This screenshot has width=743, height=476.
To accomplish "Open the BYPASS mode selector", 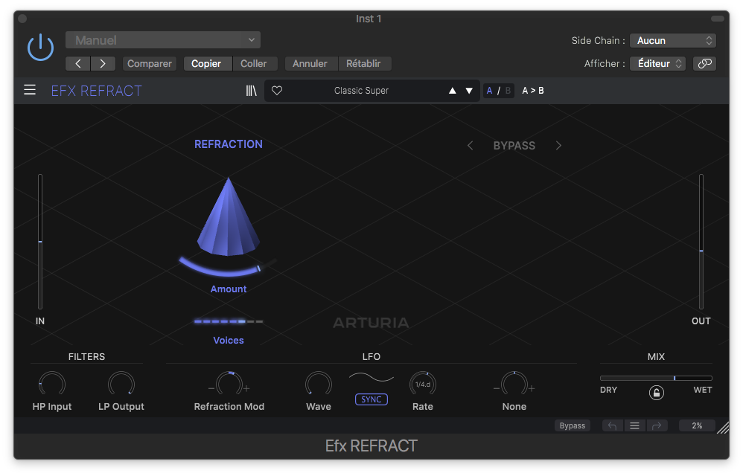I will coord(514,146).
